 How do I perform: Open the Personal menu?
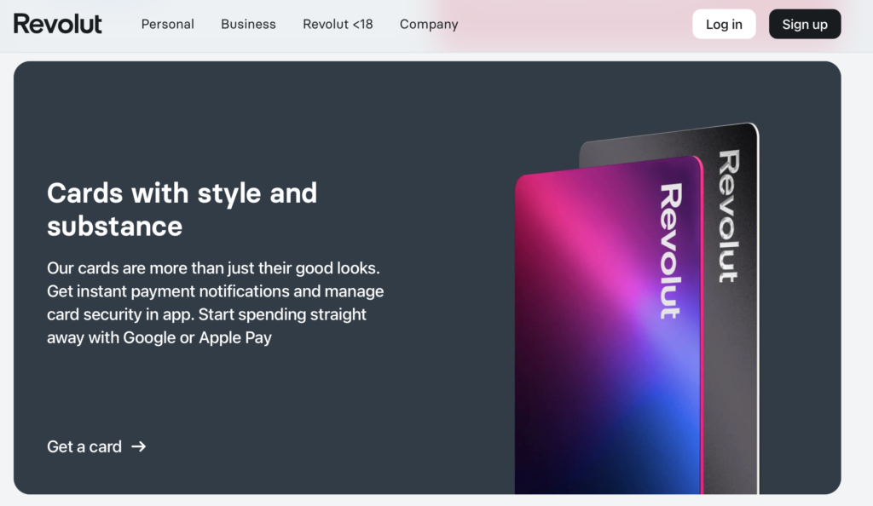click(x=168, y=25)
